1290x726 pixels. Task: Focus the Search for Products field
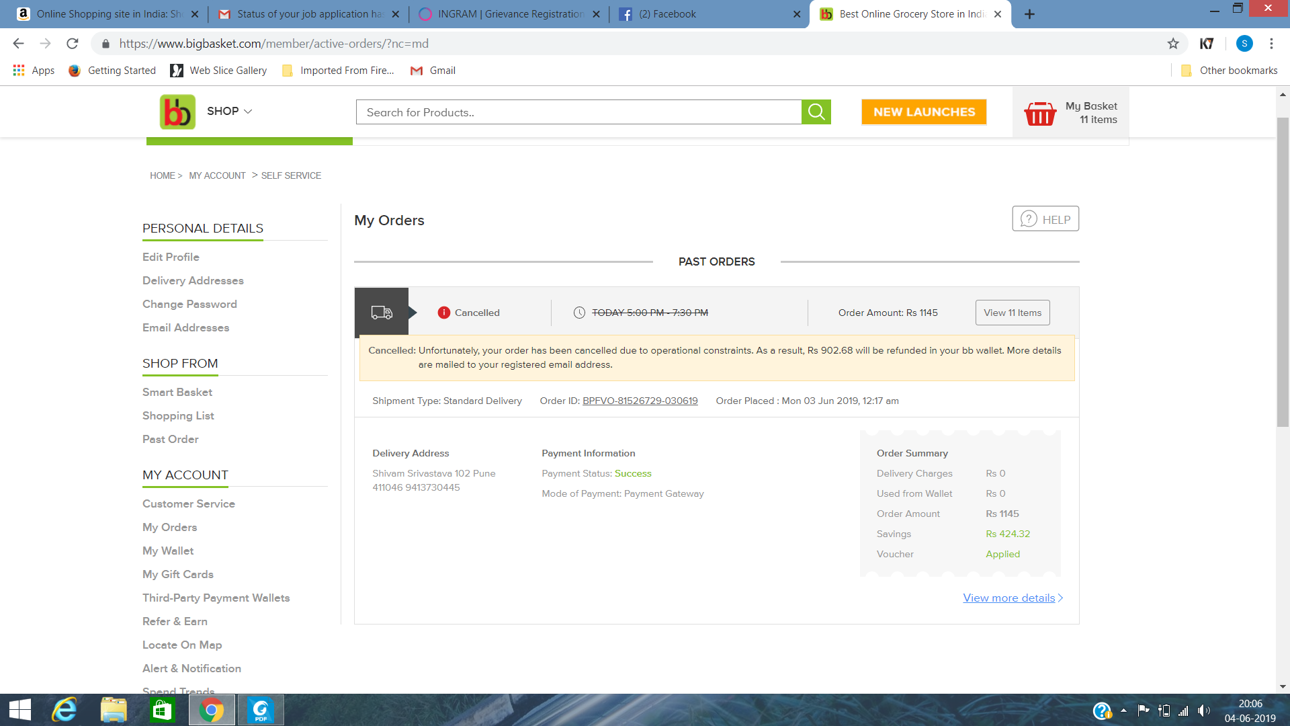578,112
